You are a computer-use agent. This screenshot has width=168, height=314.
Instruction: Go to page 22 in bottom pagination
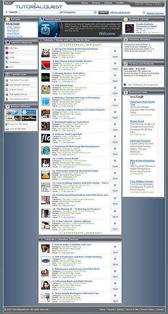coord(91,233)
